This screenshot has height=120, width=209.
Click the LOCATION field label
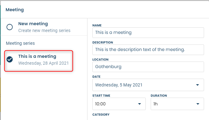pyautogui.click(x=100, y=59)
